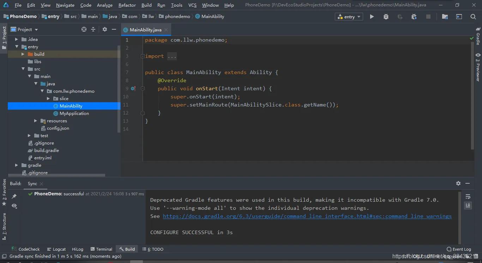The width and height of the screenshot is (482, 263).
Task: Open the Refactor menu
Action: tap(127, 5)
